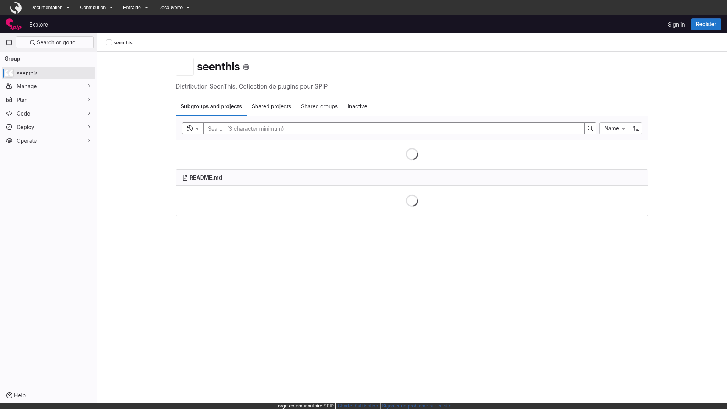Open Signaler un problème sur ce site link
Viewport: 727px width, 409px height.
pos(417,406)
